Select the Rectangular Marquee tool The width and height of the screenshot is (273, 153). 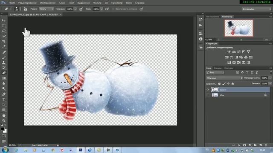coord(4,25)
